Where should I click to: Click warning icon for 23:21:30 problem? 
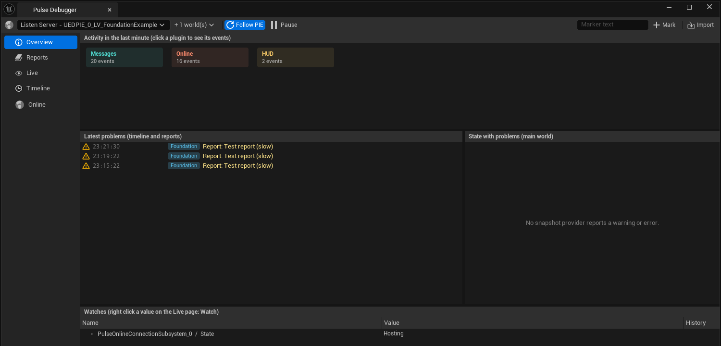86,147
